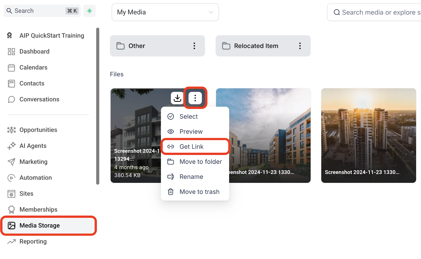The image size is (421, 259).
Task: Open options for the Other folder
Action: [x=194, y=46]
